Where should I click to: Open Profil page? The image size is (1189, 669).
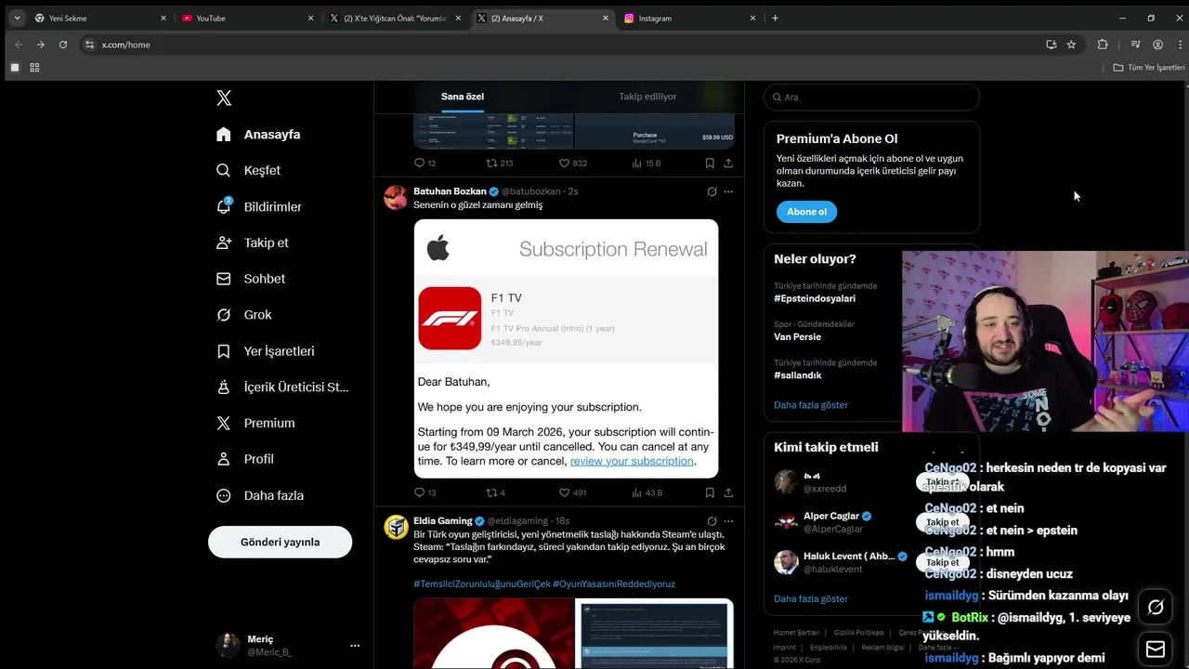[244, 459]
